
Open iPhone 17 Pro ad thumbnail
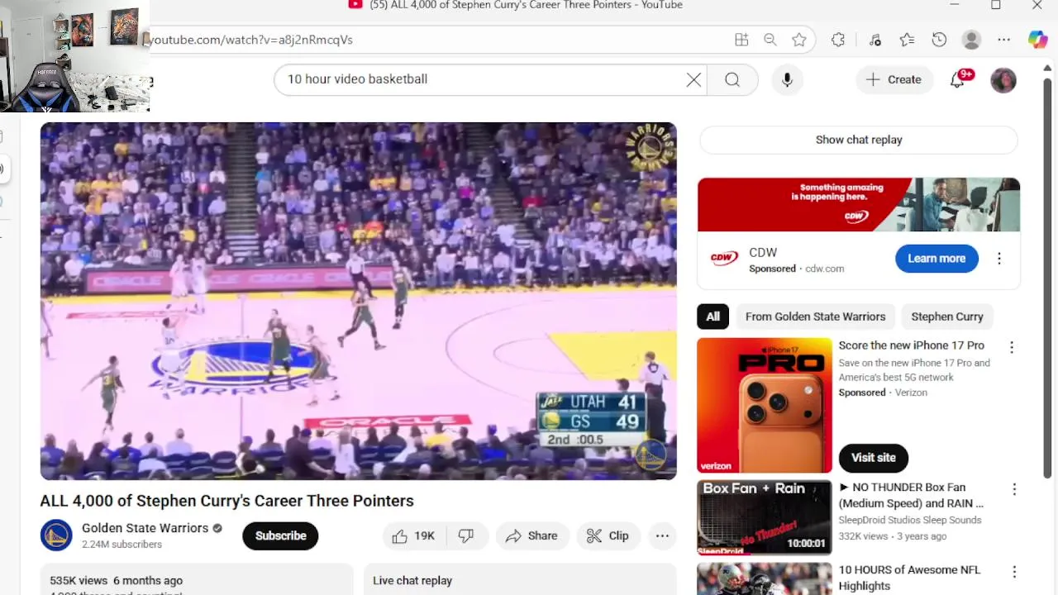coord(765,406)
